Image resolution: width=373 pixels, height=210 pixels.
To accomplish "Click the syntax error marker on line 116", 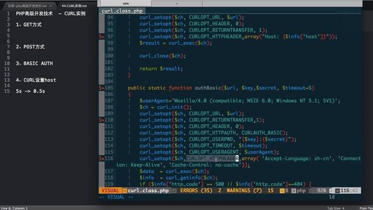I will coord(101,158).
